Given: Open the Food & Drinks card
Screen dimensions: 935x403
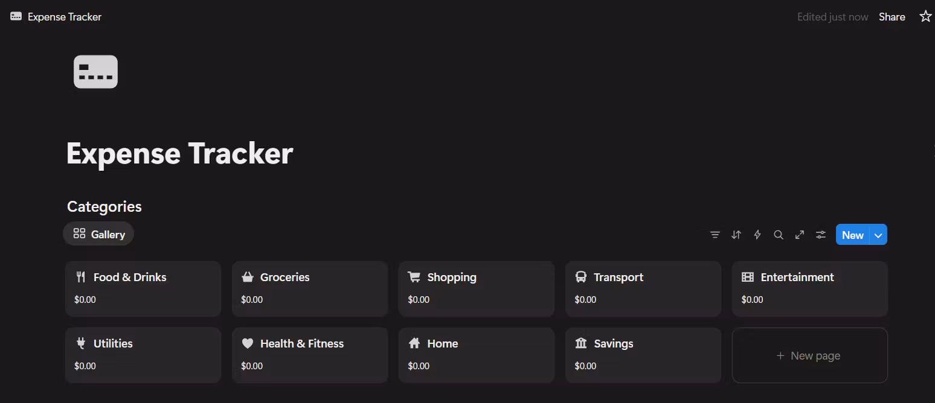Looking at the screenshot, I should tap(143, 288).
